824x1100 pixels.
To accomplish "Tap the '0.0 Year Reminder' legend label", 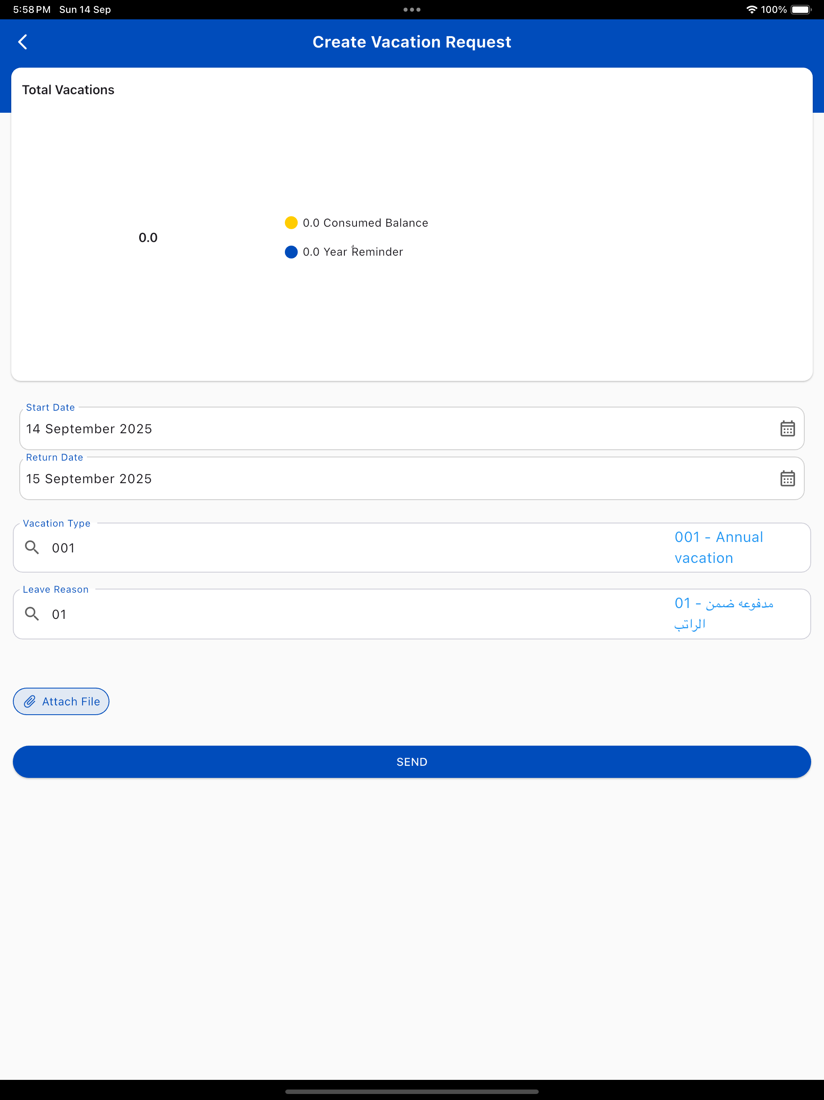I will click(x=353, y=252).
